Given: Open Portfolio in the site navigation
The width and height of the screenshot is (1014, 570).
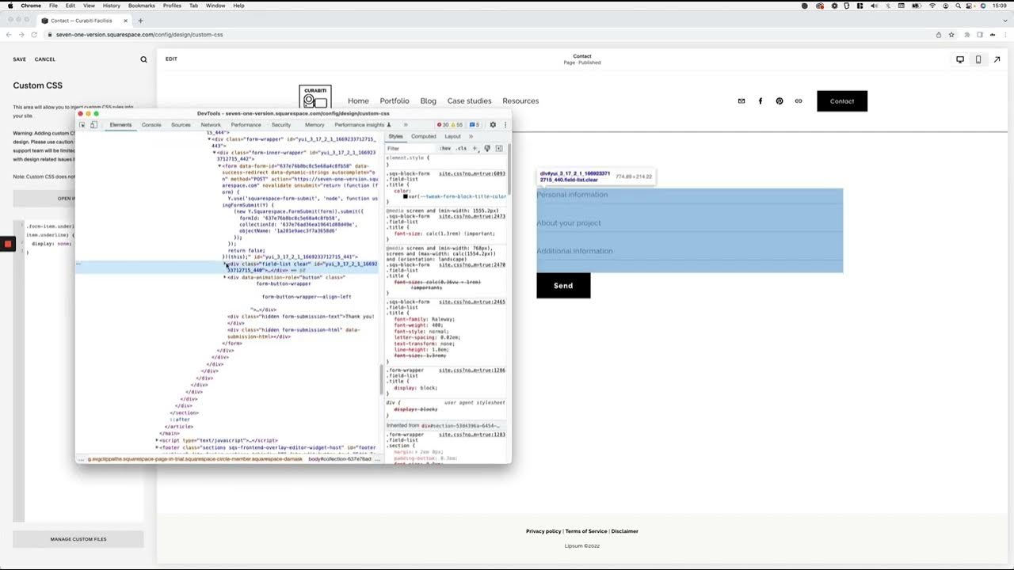Looking at the screenshot, I should click(395, 101).
